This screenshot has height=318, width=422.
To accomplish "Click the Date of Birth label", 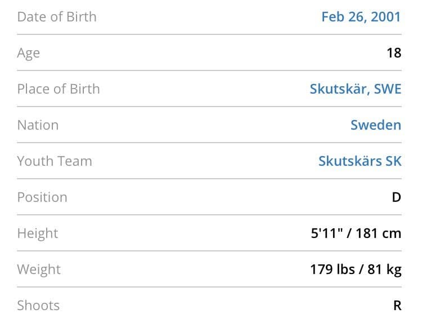I will (57, 17).
